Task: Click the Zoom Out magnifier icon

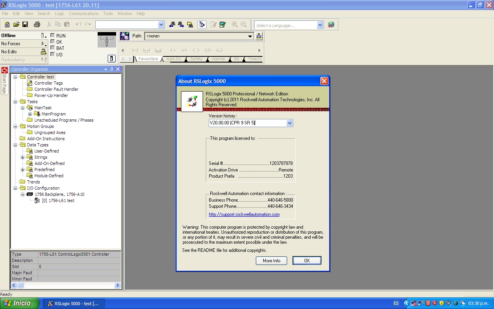Action: point(244,24)
